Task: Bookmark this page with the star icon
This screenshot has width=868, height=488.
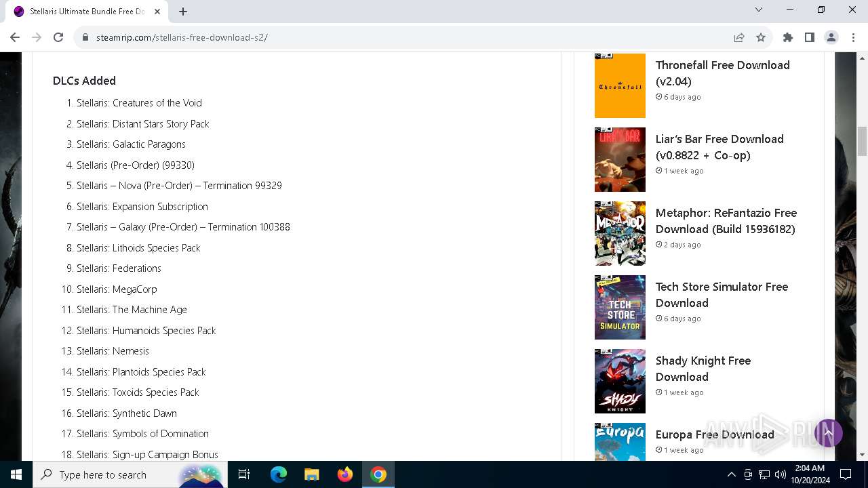Action: click(x=761, y=37)
